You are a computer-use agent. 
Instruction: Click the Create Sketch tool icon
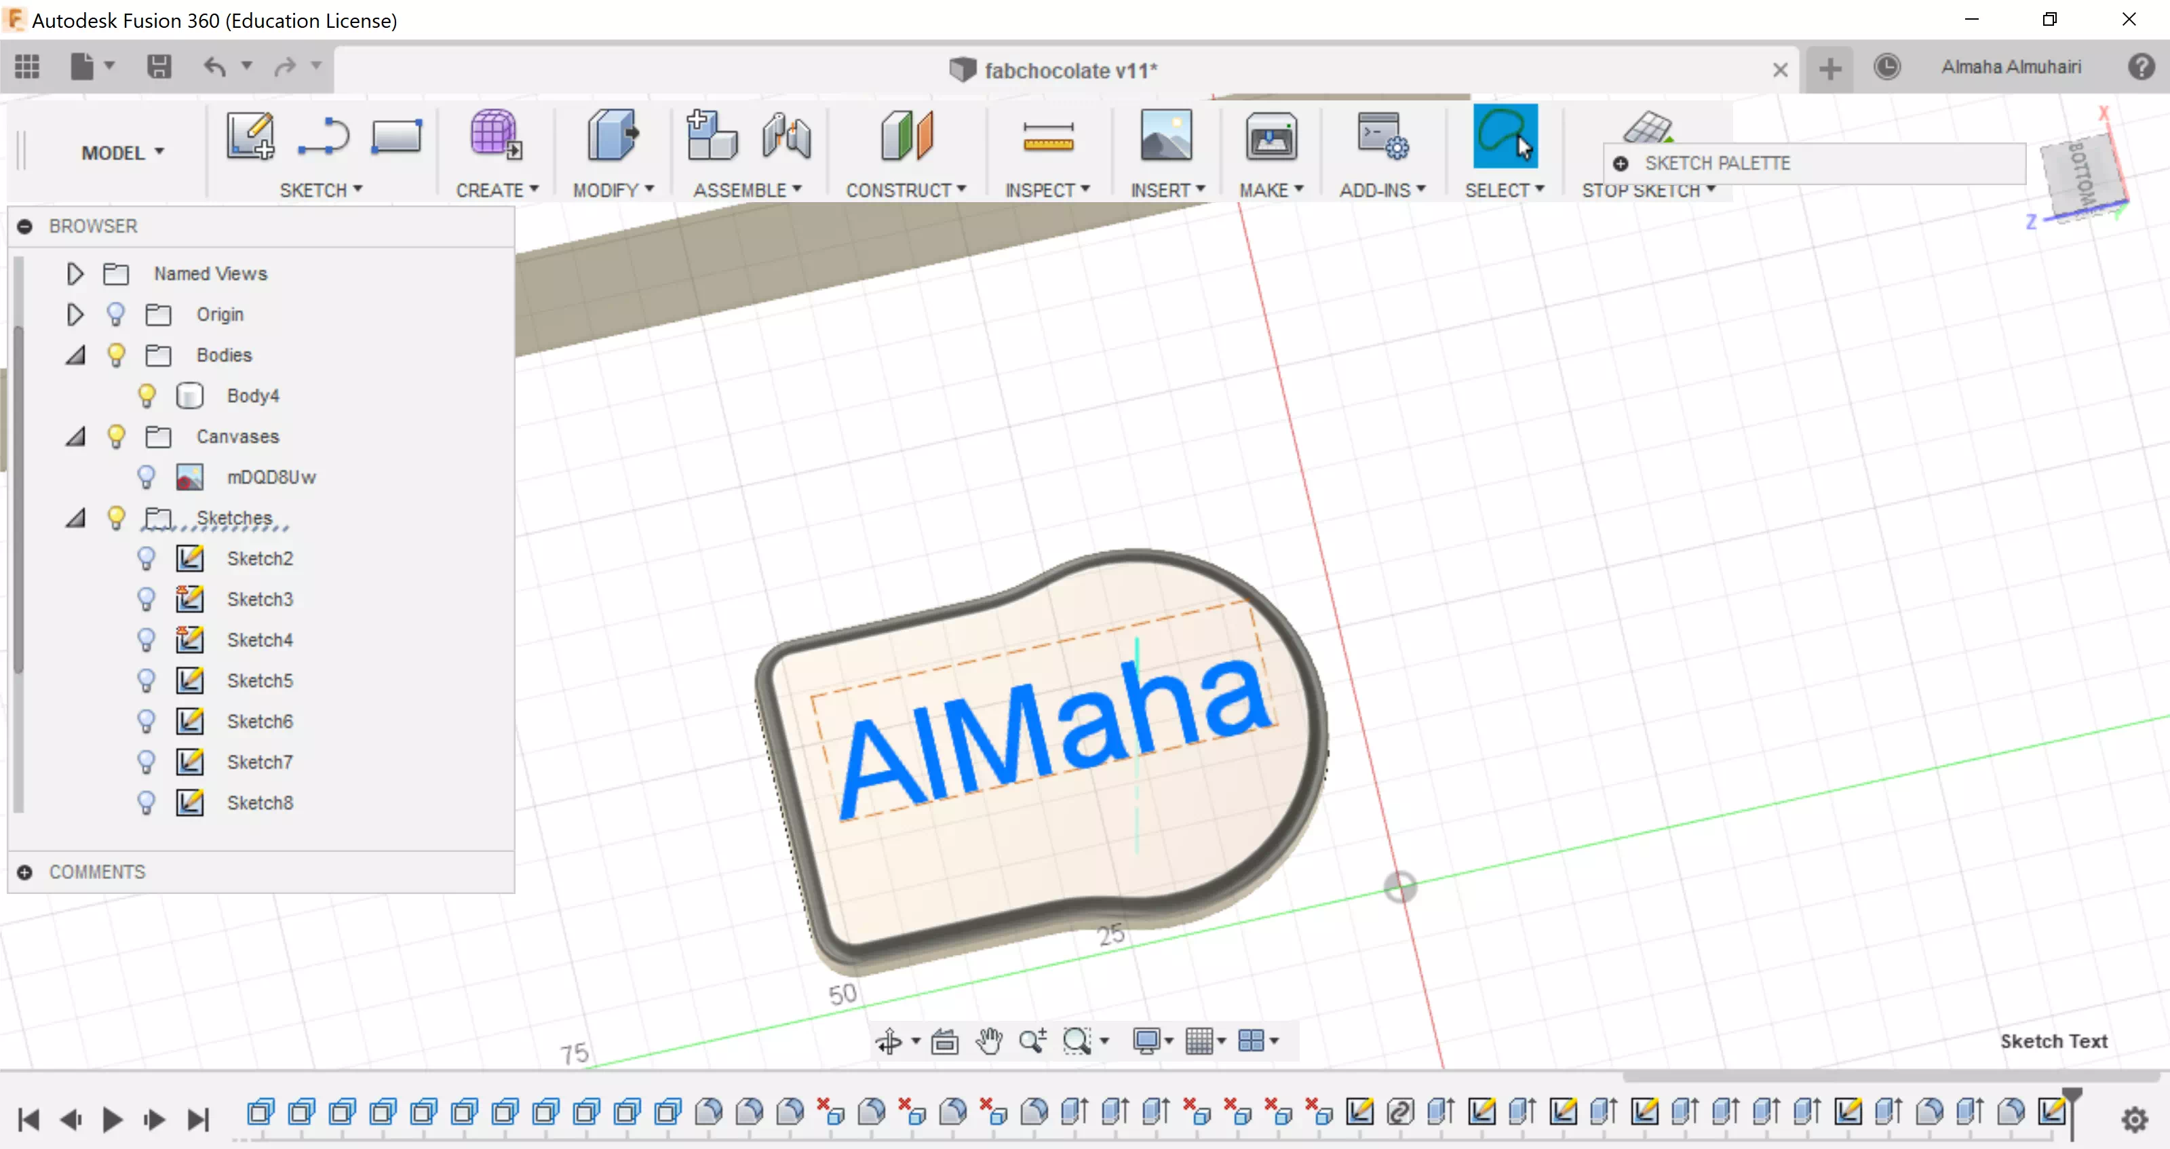click(x=250, y=136)
